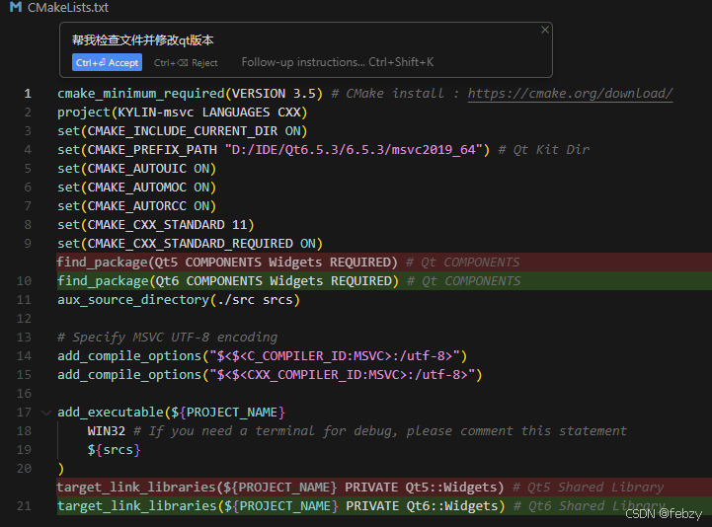
Task: Click the CMake file icon beside CMakeLists.txt
Action: 16,7
